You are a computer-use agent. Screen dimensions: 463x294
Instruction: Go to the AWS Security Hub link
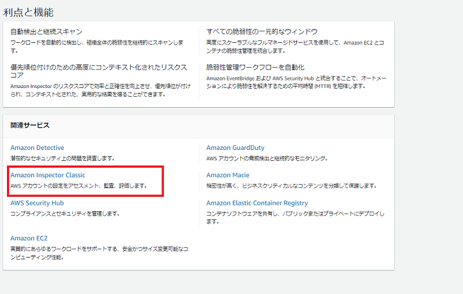click(x=37, y=203)
